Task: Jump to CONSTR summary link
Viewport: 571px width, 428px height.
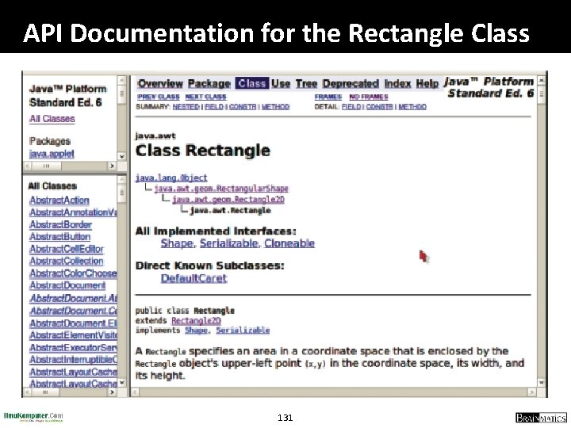Action: tap(243, 107)
